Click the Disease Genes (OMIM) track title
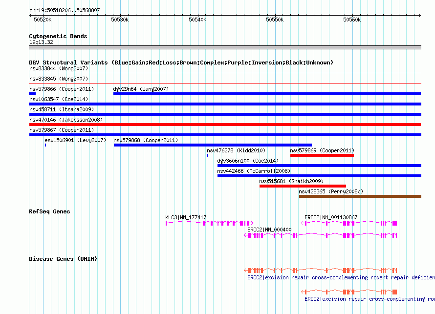Viewport: 435px width, 314px height. (x=63, y=259)
